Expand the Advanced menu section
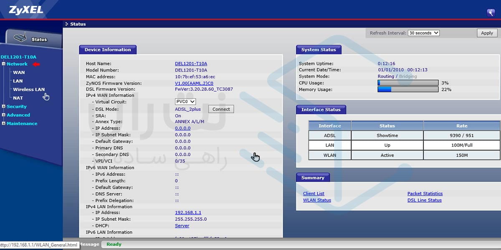This screenshot has width=501, height=250. pos(4,115)
